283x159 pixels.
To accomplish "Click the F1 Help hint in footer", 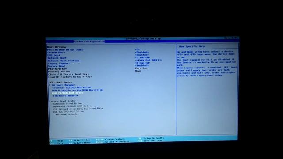I will click(x=57, y=141).
